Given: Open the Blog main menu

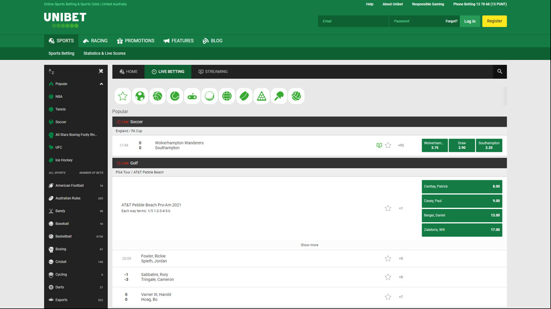Looking at the screenshot, I should tap(212, 41).
